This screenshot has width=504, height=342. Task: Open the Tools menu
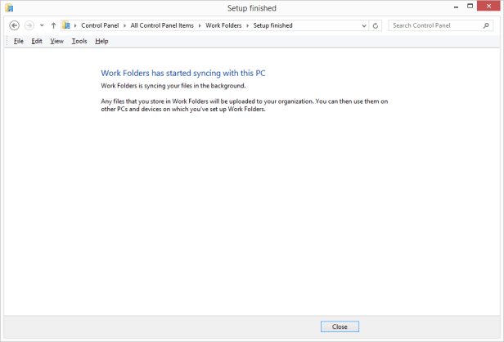point(79,41)
